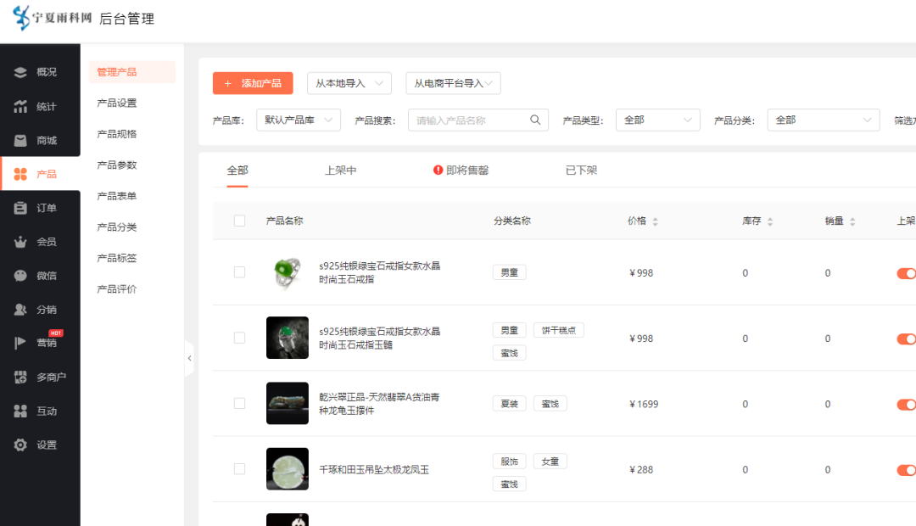
Task: Toggle 上架 switch for s925 时尚玉石戒指
Action: coord(906,273)
